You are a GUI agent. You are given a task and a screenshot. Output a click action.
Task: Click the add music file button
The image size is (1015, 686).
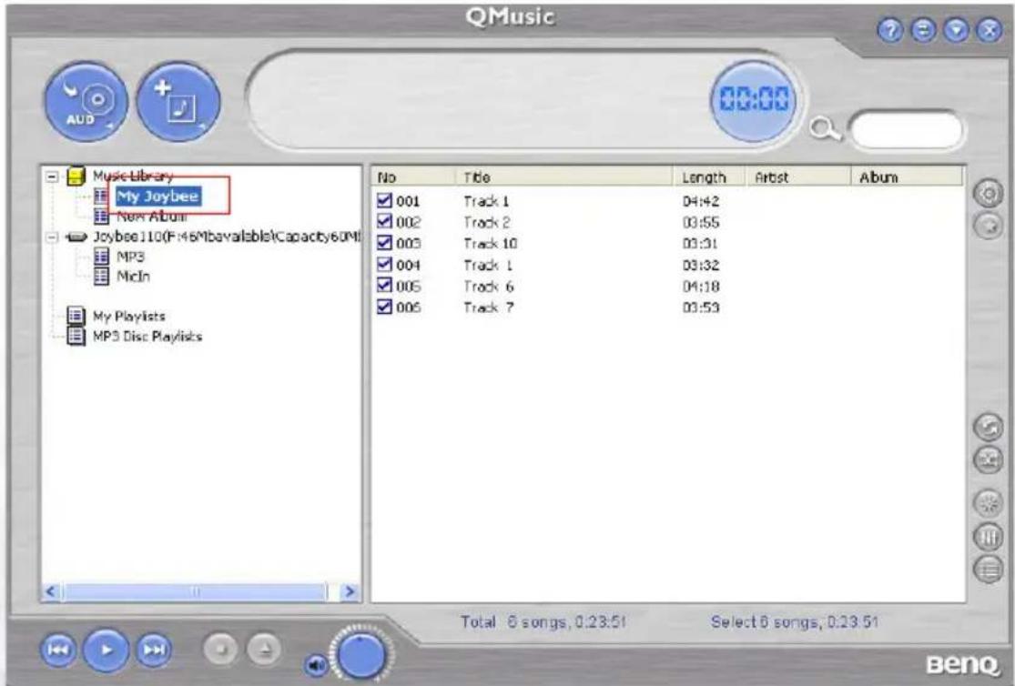(178, 102)
